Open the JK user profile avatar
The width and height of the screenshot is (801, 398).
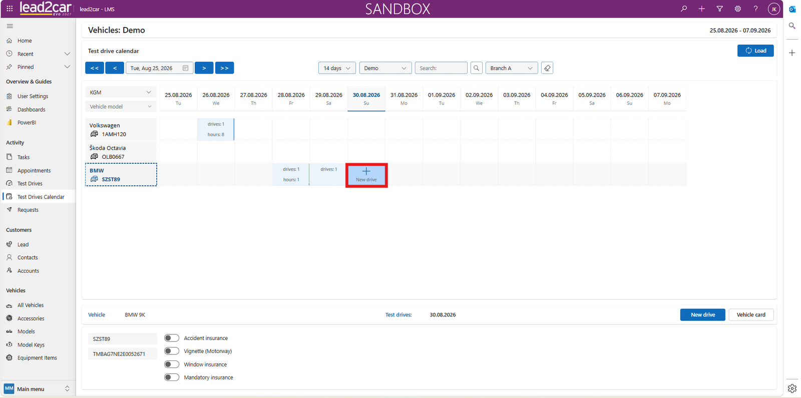click(774, 9)
